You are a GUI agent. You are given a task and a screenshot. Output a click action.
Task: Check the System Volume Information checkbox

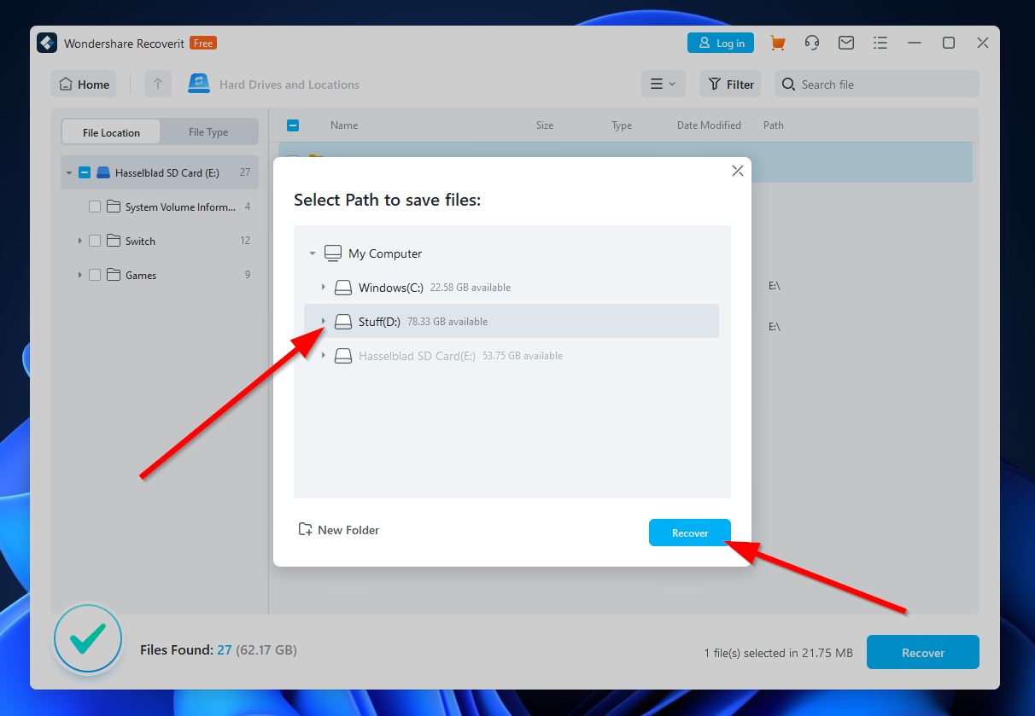click(95, 207)
